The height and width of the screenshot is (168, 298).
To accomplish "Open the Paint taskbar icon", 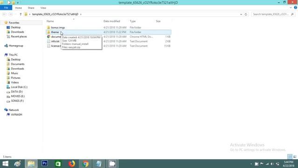I will [18, 164].
